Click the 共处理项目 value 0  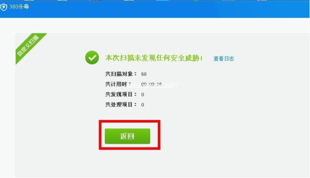click(x=142, y=105)
